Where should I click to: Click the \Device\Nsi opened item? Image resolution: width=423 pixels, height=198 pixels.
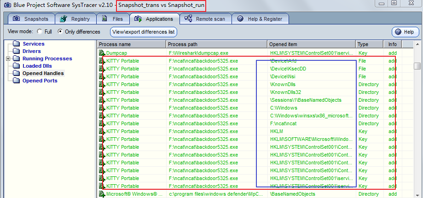click(283, 76)
